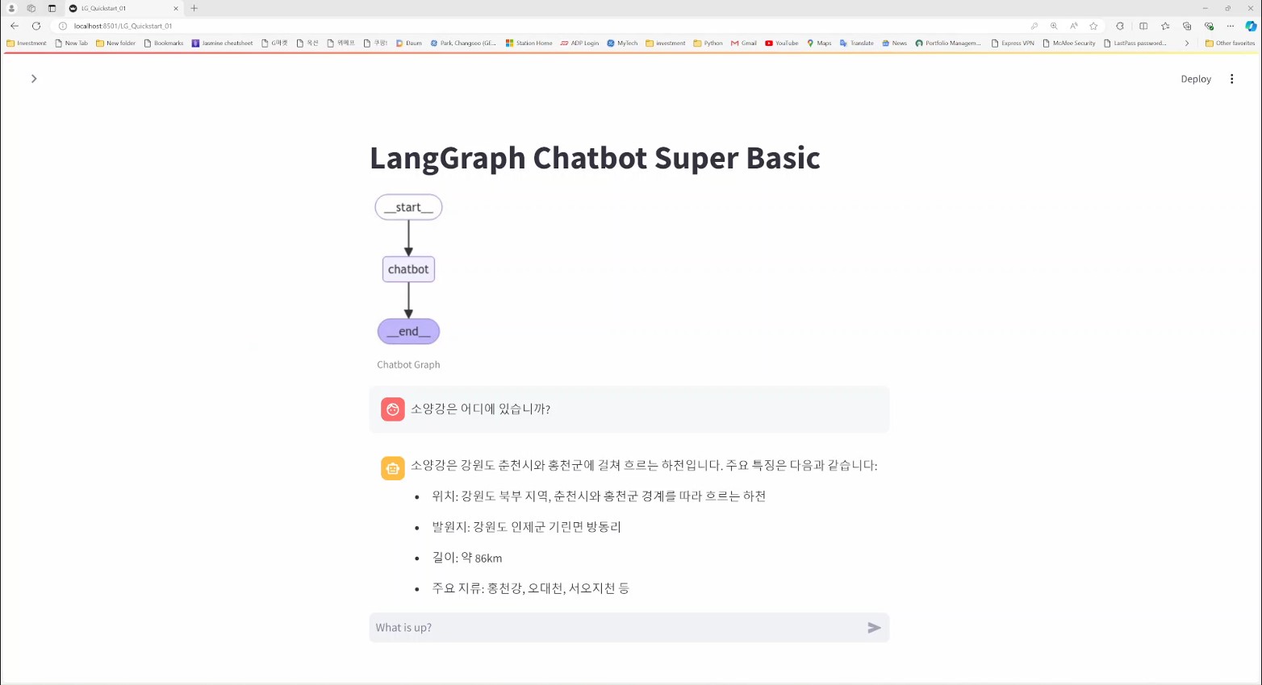Click the zoom magnifier icon in address bar

click(1054, 26)
